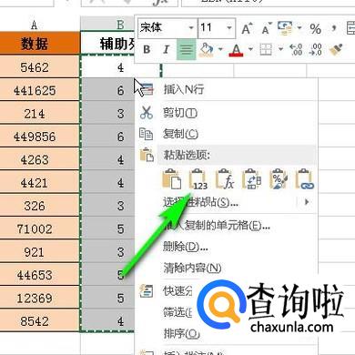This screenshot has height=355, width=355.
Task: Expand 选择性粘贴 submenu arrow
Action: tap(307, 202)
